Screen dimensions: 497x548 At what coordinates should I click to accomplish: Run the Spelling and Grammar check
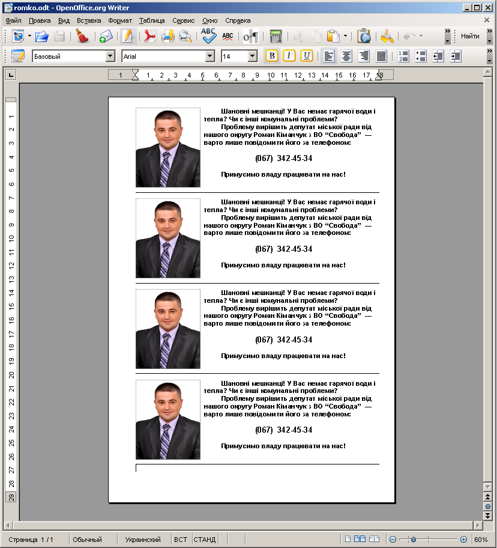coord(208,37)
